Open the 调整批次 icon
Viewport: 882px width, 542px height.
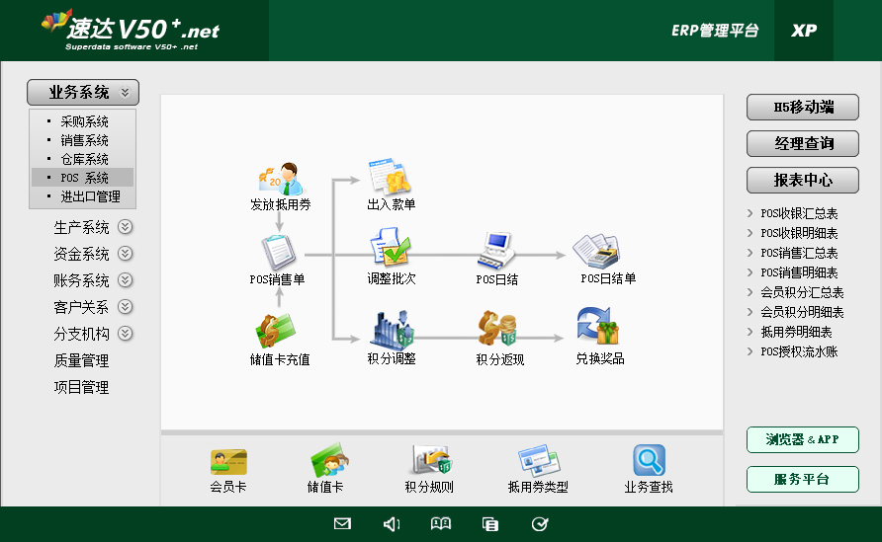point(391,247)
